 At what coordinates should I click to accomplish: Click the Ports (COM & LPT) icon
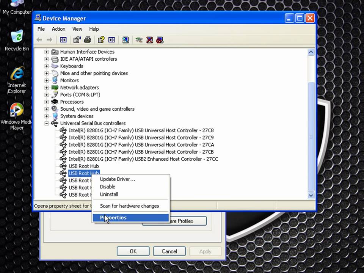click(x=55, y=95)
